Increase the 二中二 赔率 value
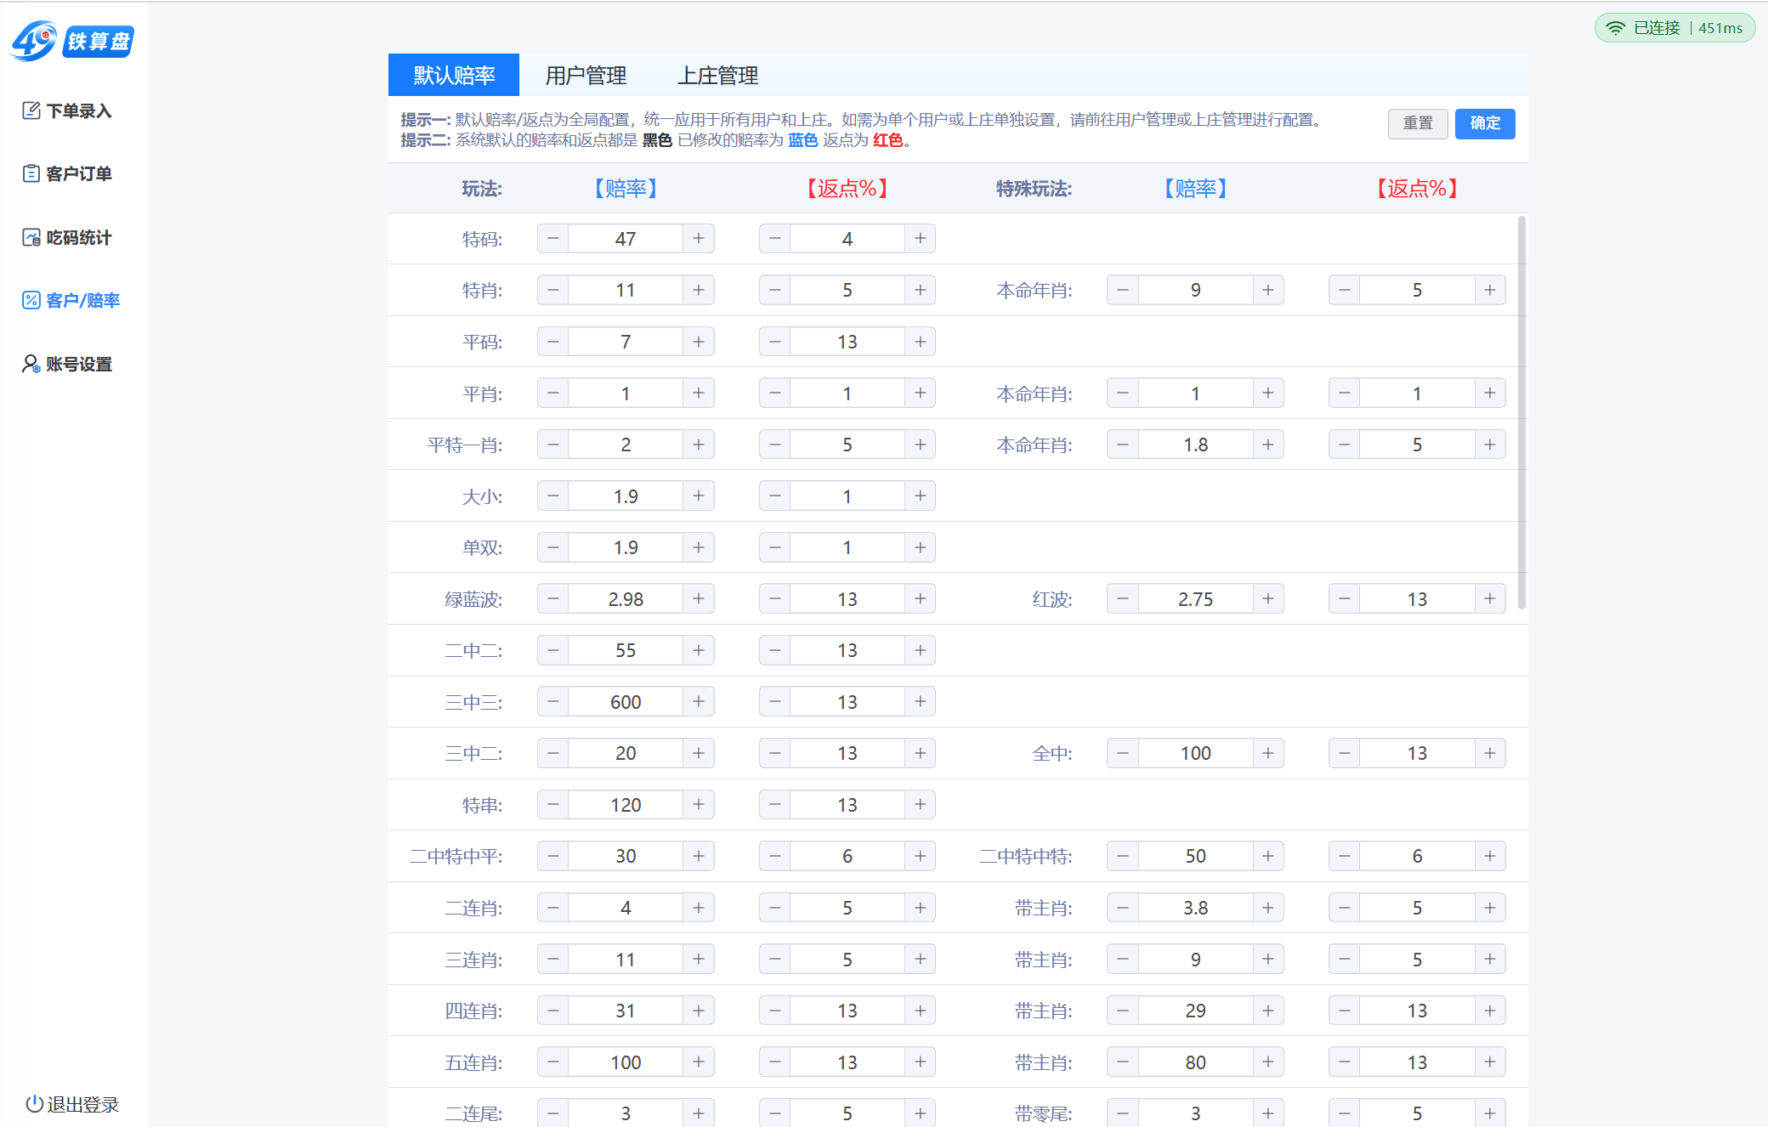 coord(699,650)
